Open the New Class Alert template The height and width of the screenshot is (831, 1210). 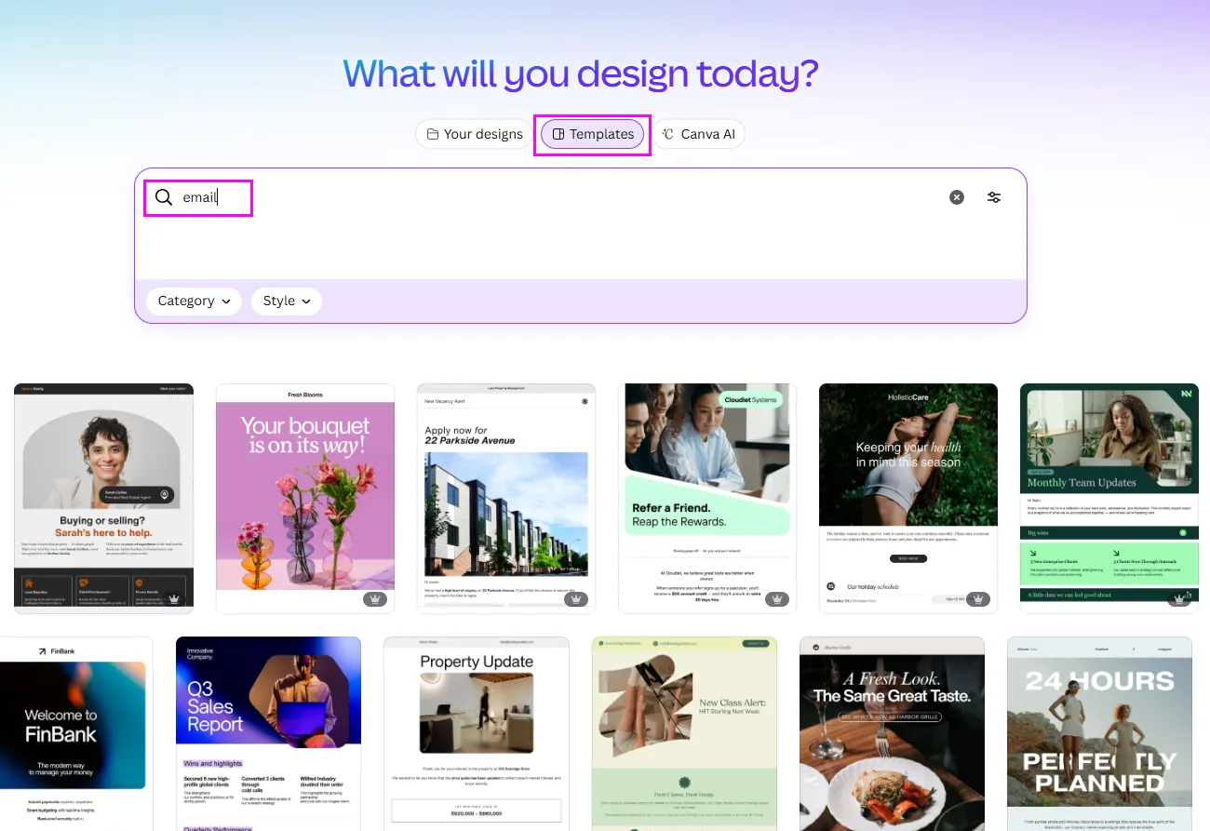click(684, 733)
